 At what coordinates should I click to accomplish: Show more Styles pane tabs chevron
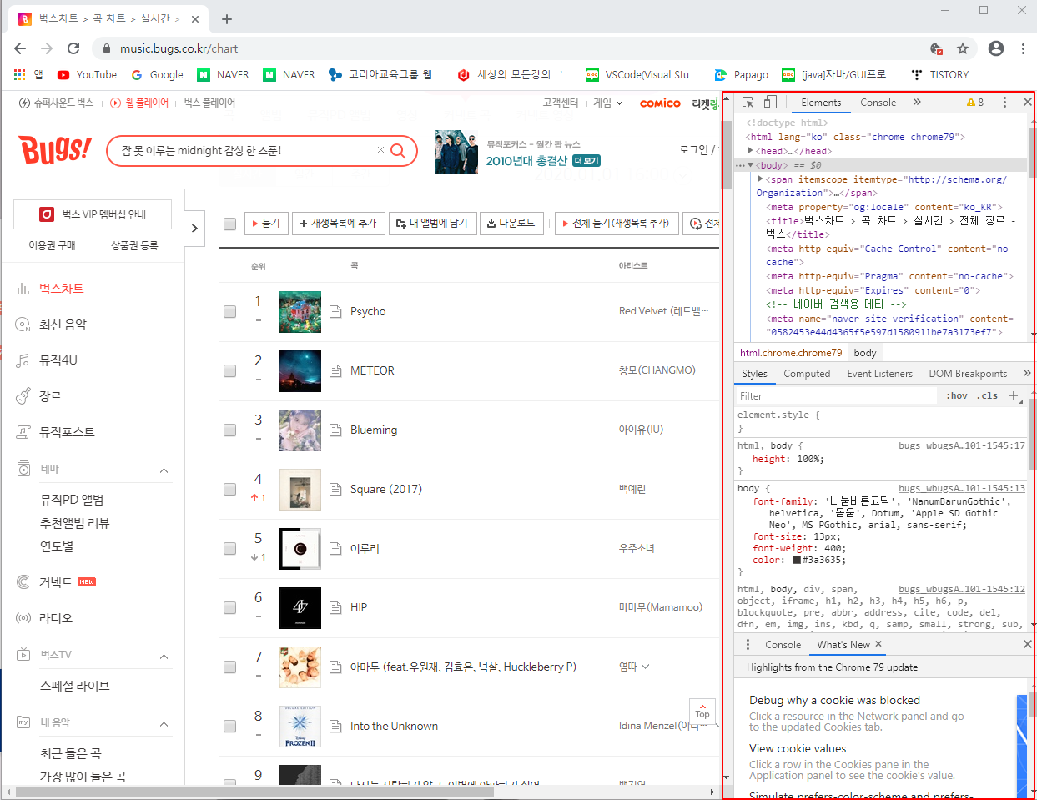(1026, 373)
